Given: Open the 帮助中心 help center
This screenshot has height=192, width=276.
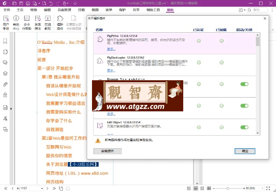Looking at the screenshot, I should (x=16, y=23).
